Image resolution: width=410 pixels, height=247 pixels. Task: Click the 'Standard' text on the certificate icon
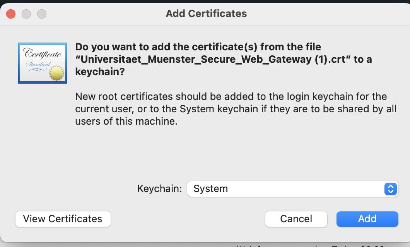click(x=38, y=64)
